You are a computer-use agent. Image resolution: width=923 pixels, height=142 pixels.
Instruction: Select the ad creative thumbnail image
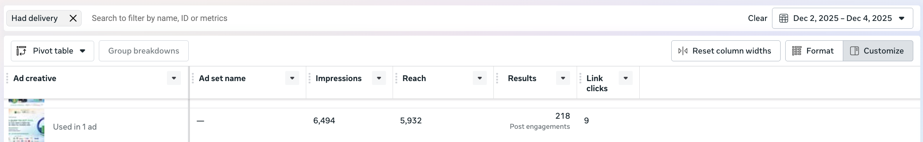click(26, 125)
